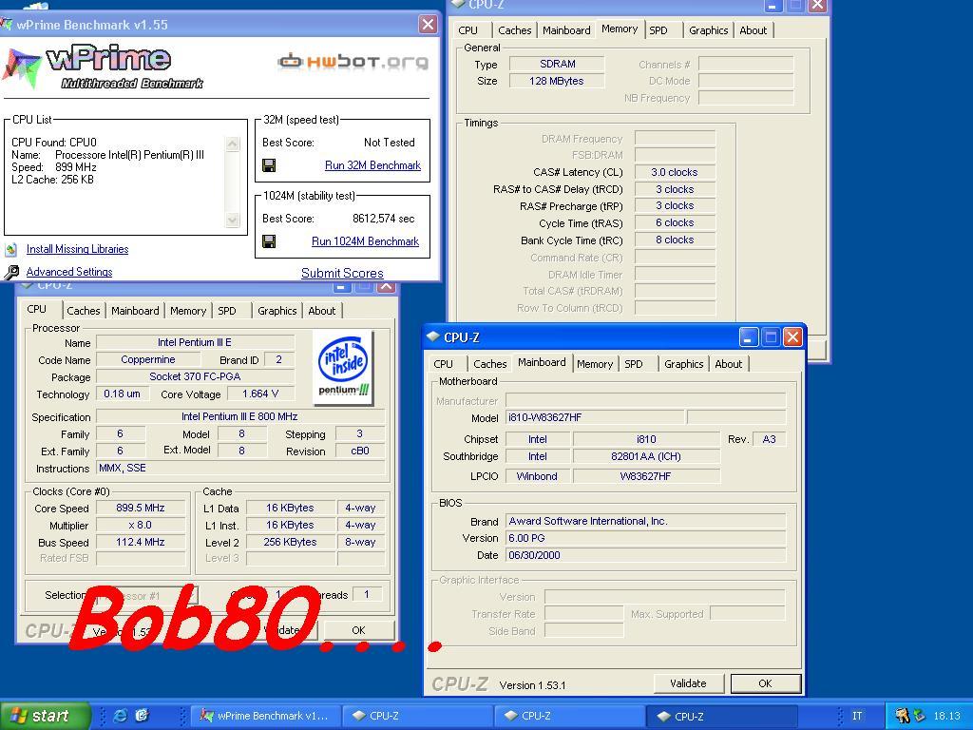Activate the first CPU-Z taskbar button
Viewport: 973px width, 730px height.
pyautogui.click(x=418, y=716)
